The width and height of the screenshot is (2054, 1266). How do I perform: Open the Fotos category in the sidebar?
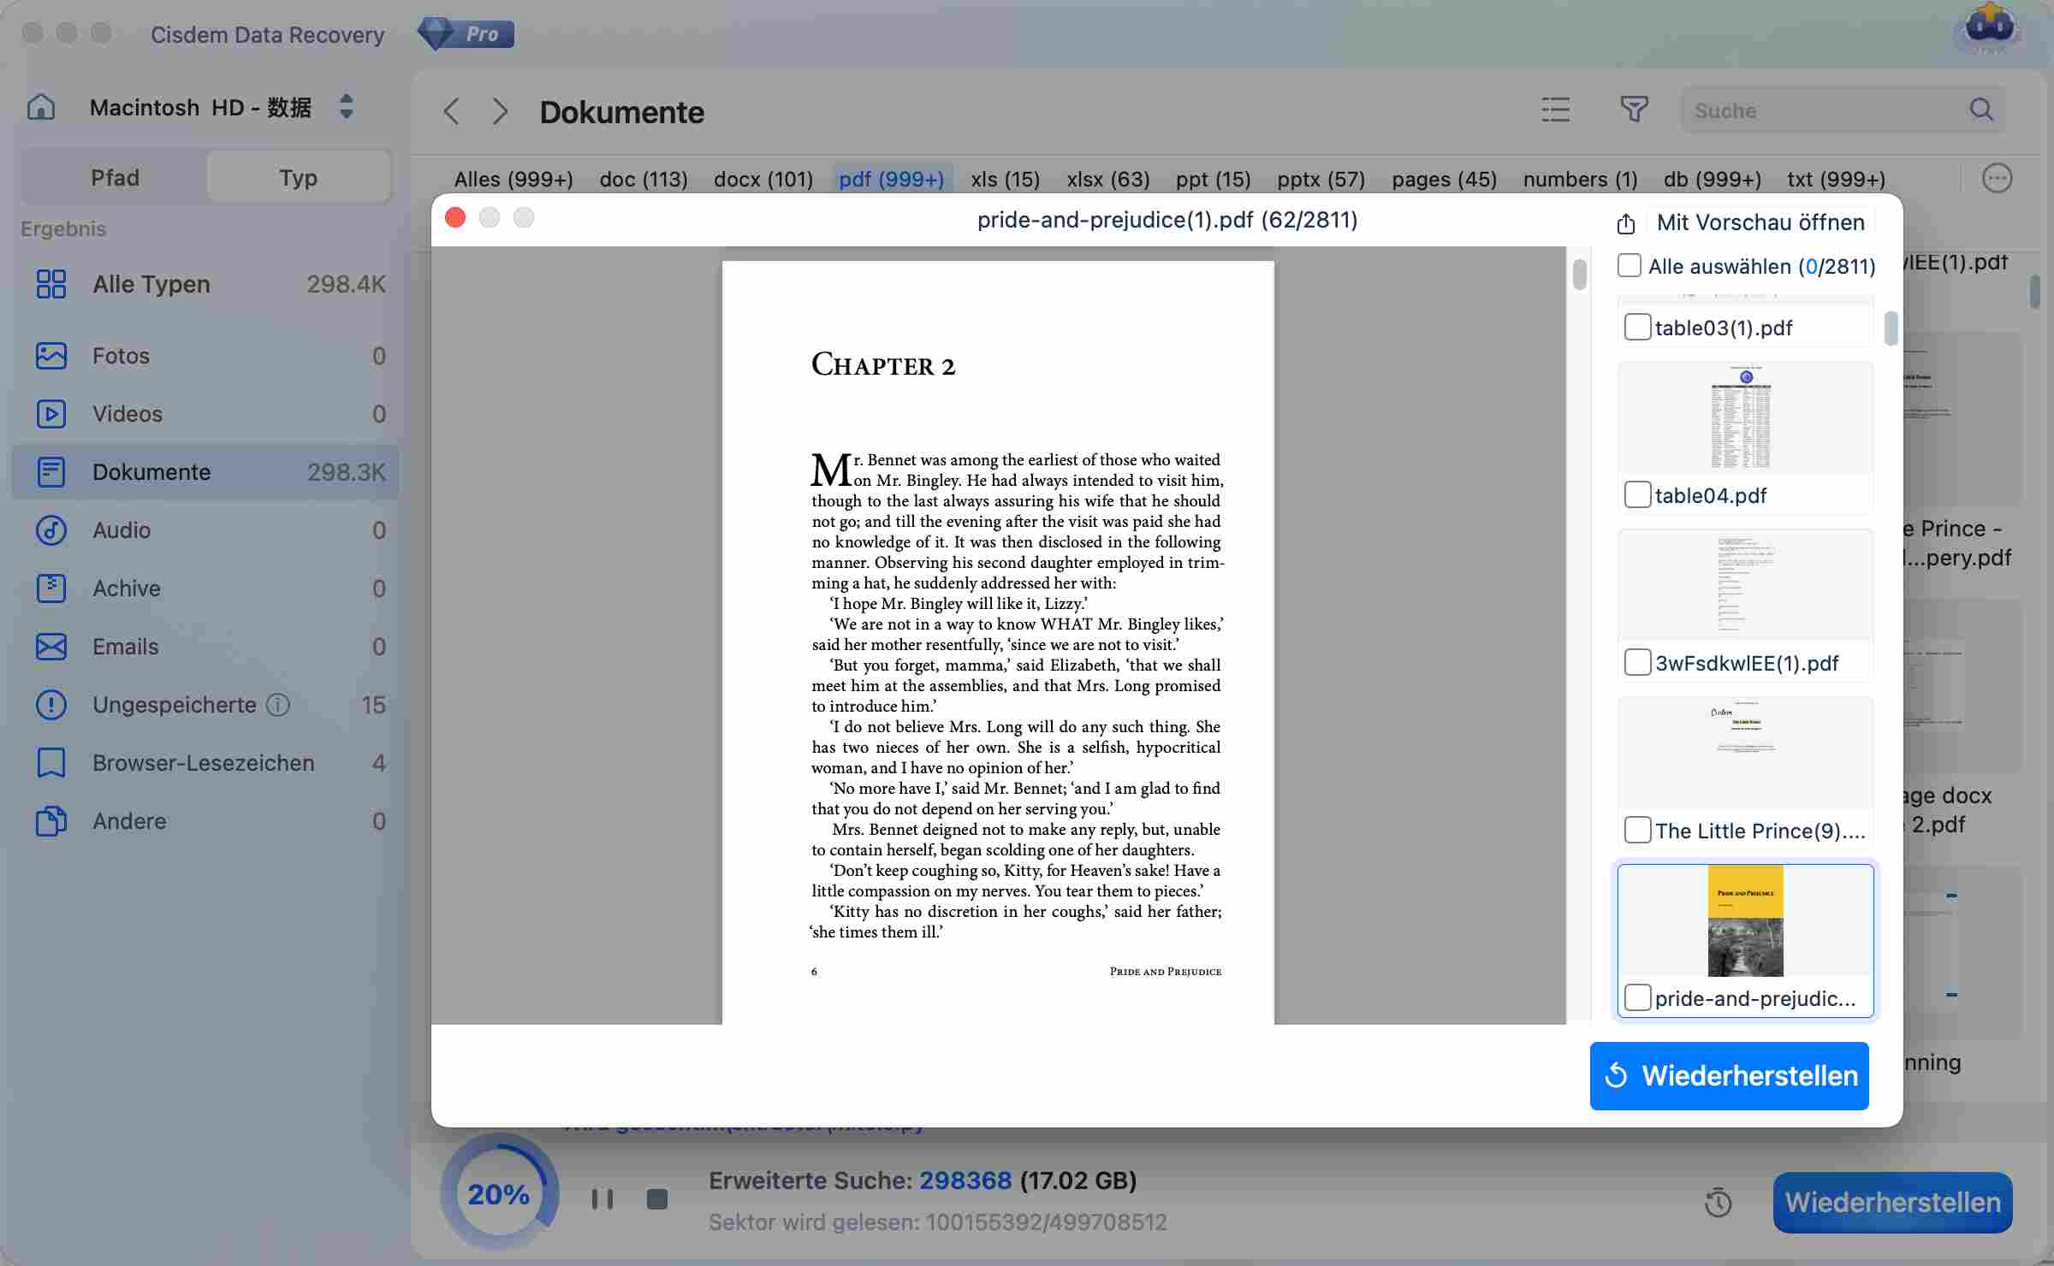click(121, 356)
